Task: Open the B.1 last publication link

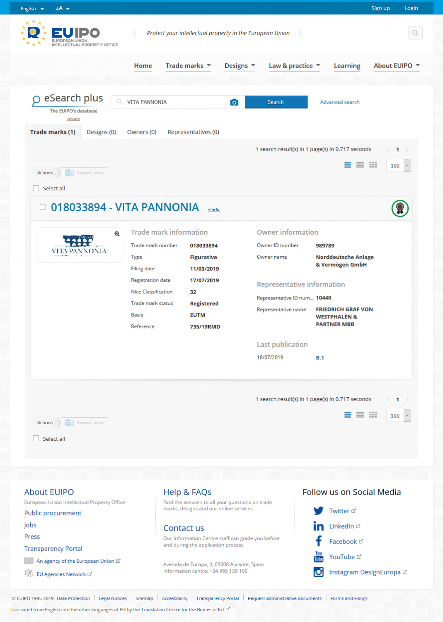Action: [320, 357]
